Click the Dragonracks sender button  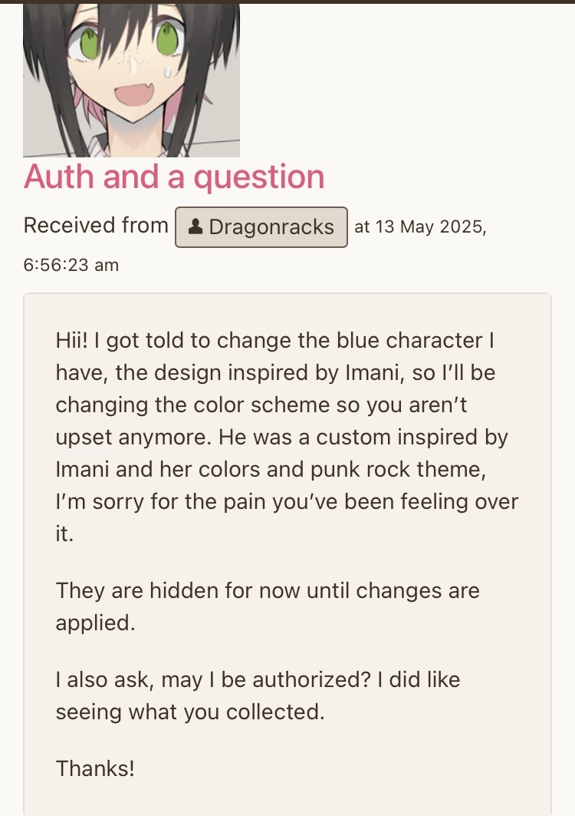(x=261, y=226)
